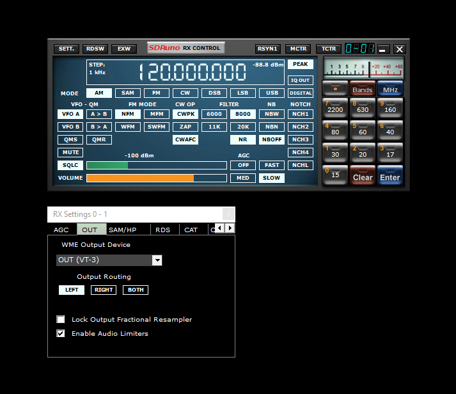The image size is (456, 394).
Task: Toggle SQLC squelch
Action: (70, 165)
